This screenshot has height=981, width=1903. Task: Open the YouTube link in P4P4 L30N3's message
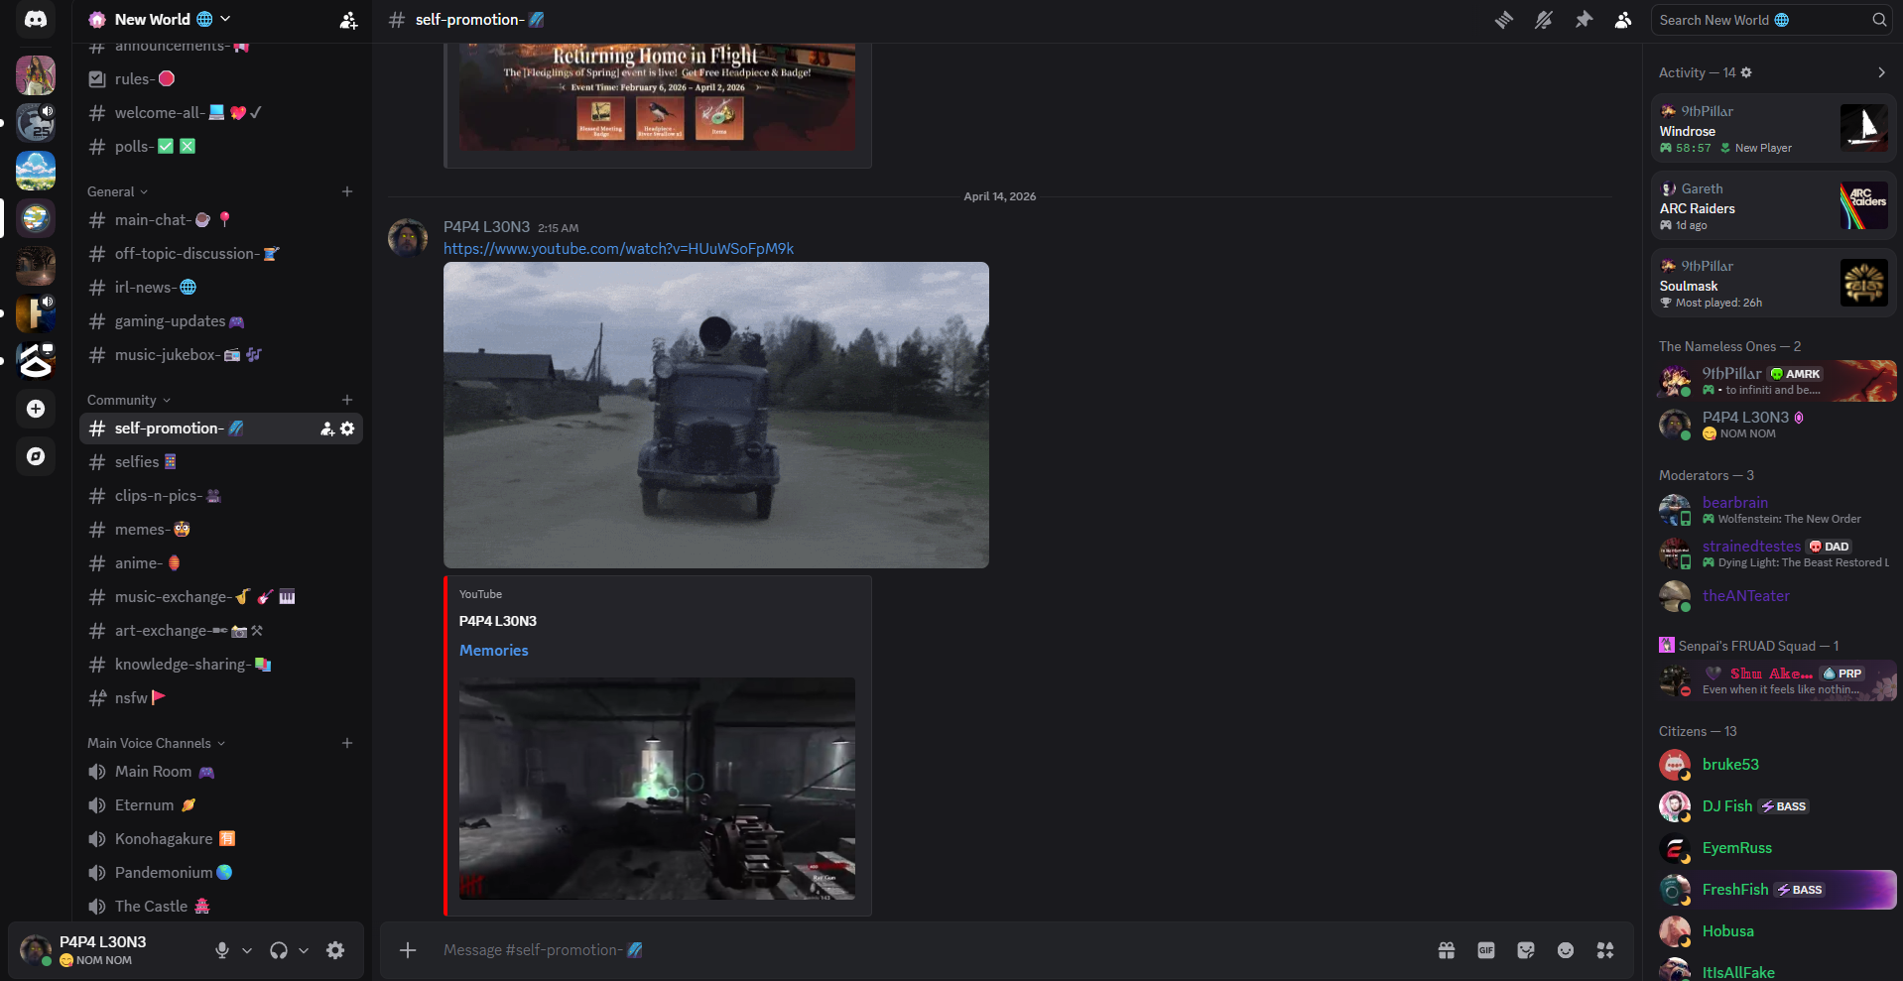(x=618, y=249)
